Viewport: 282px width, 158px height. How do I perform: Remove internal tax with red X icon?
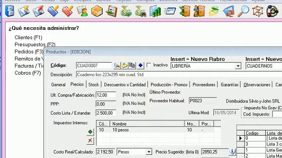pyautogui.click(x=90, y=140)
